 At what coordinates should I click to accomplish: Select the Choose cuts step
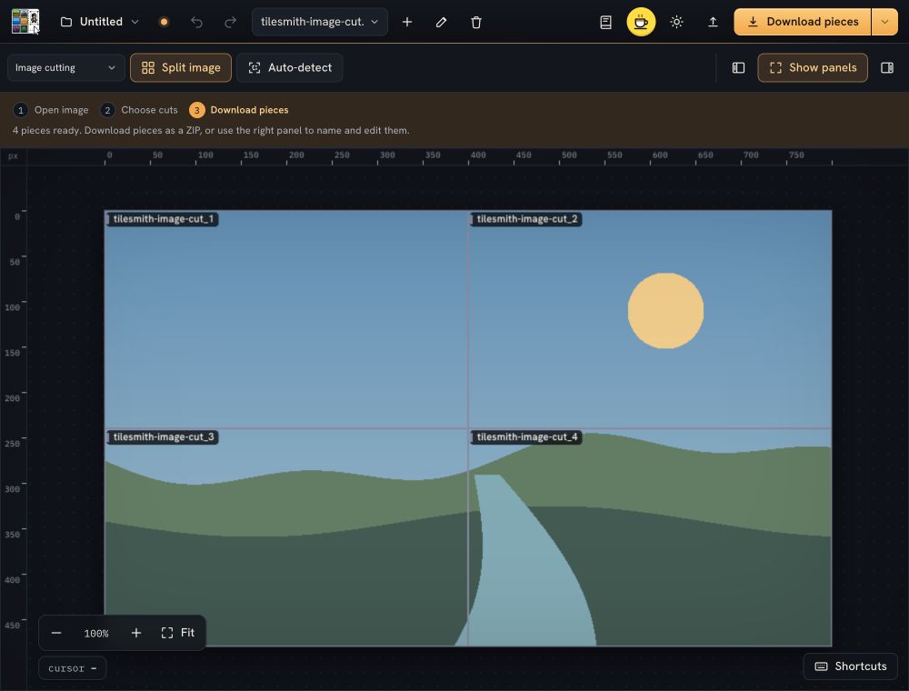[x=139, y=110]
